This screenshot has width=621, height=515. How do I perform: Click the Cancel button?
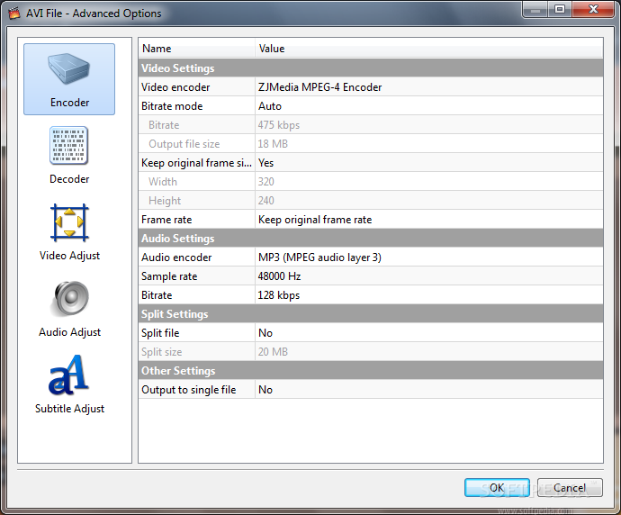[x=570, y=487]
